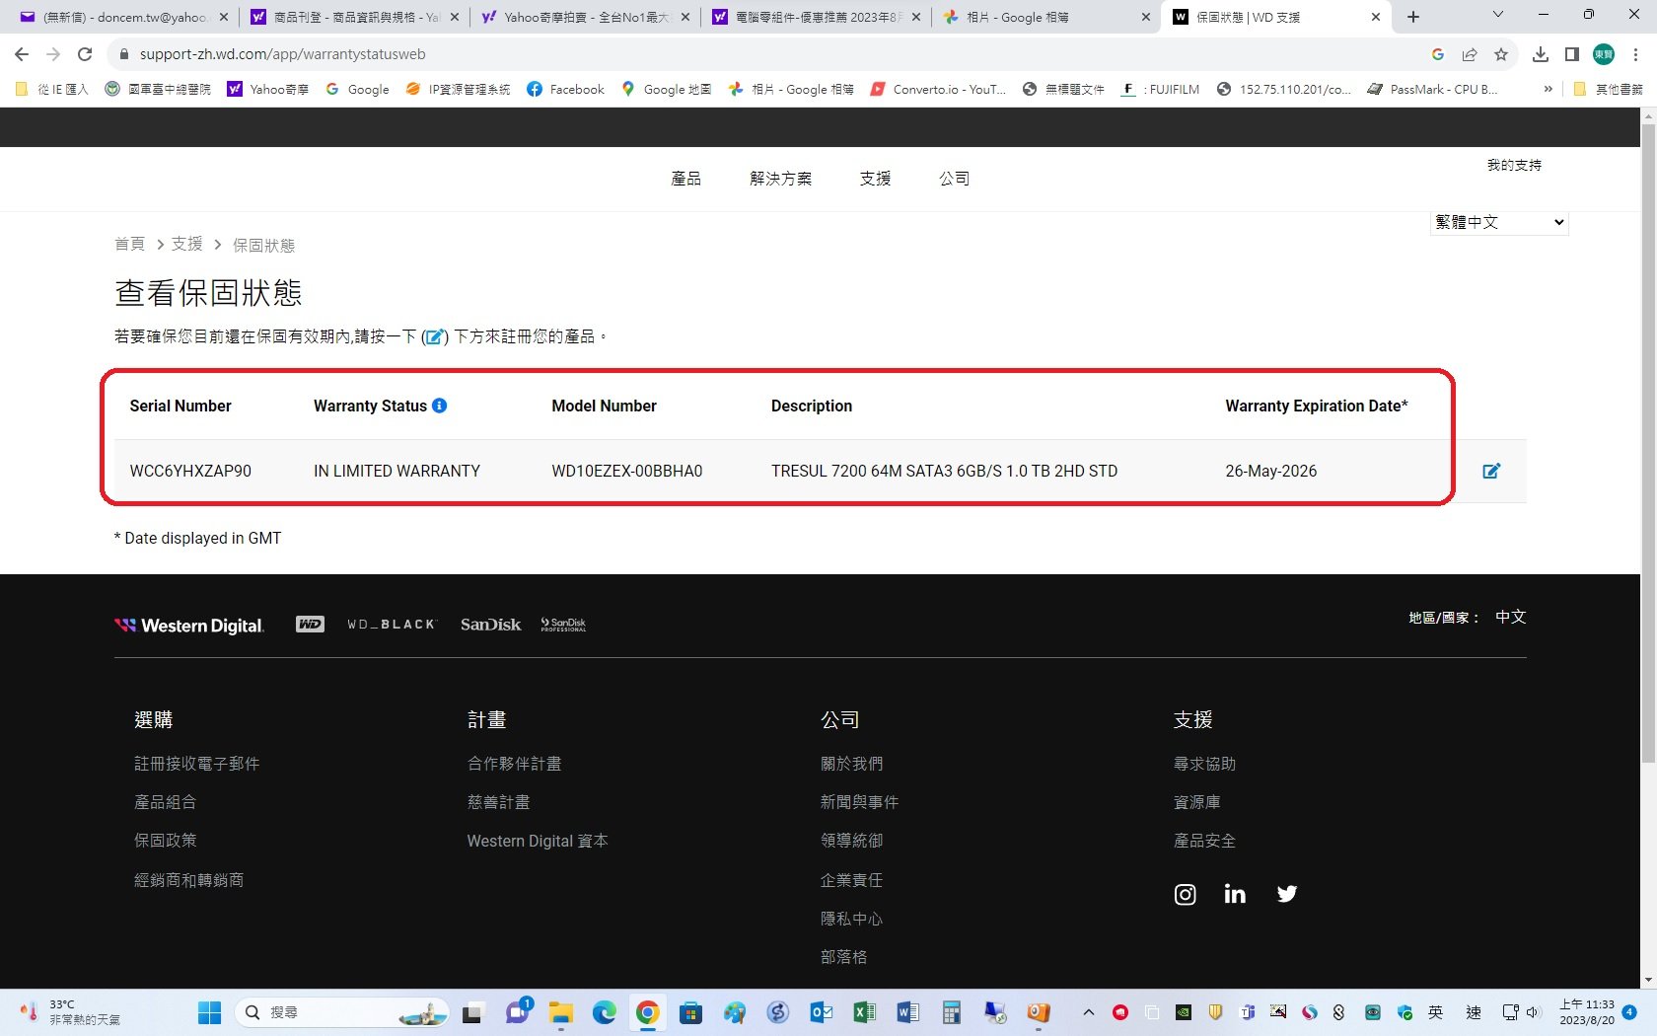The width and height of the screenshot is (1657, 1036).
Task: Open Facebook bookmark
Action: 565,89
